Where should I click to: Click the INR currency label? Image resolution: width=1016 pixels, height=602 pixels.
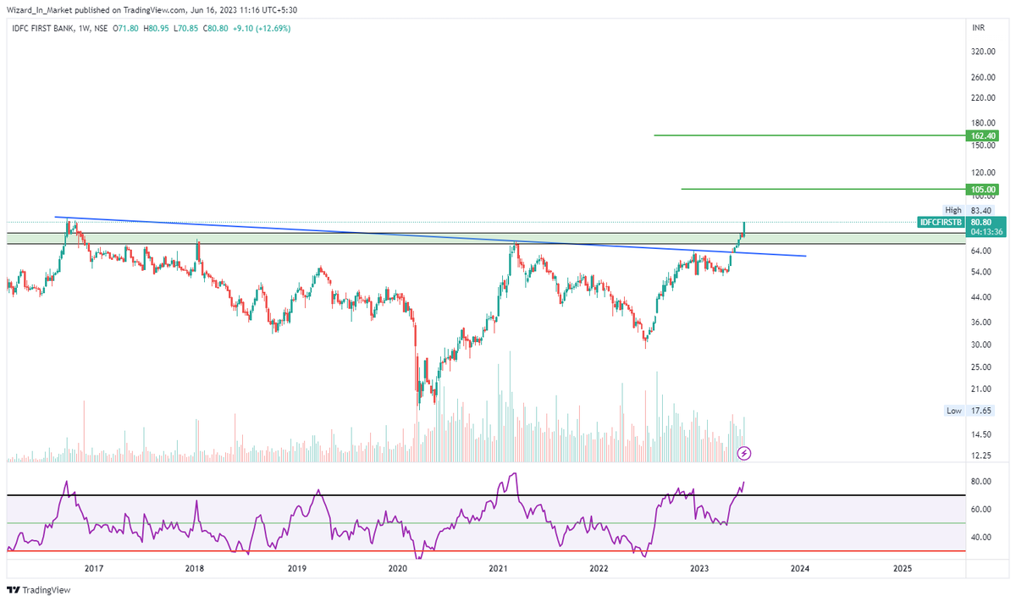tap(980, 28)
